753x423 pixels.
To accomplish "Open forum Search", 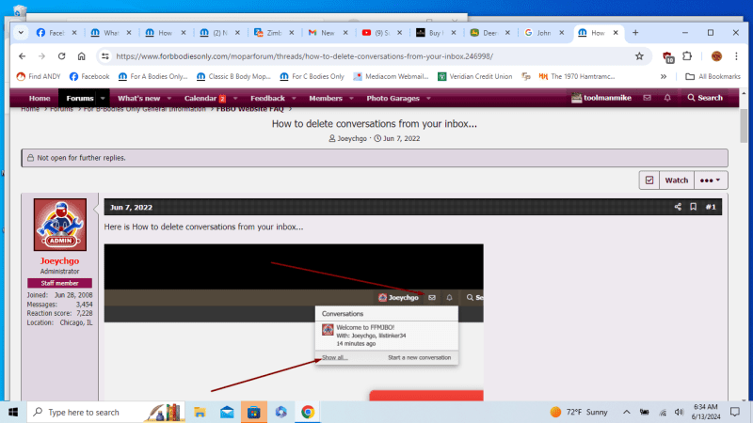I will 705,98.
